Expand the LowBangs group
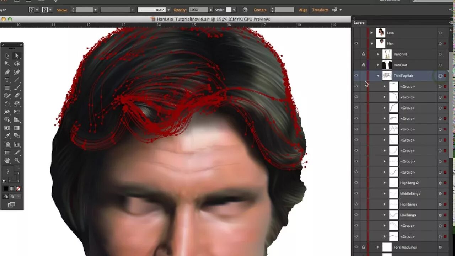 (384, 215)
